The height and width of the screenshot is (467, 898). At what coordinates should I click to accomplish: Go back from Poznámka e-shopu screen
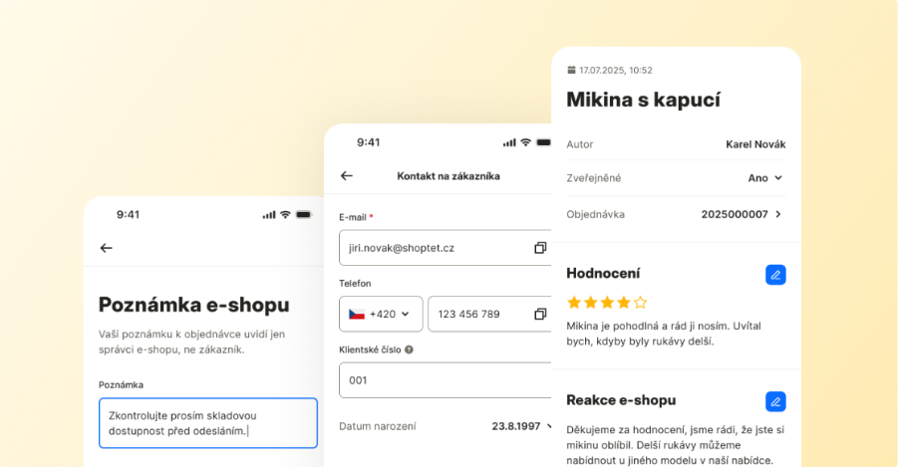coord(106,248)
